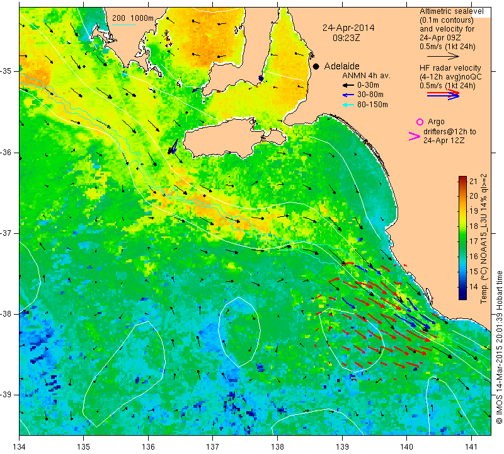Click the '0-30m' depth label
This screenshot has height=454, width=504.
pos(368,85)
